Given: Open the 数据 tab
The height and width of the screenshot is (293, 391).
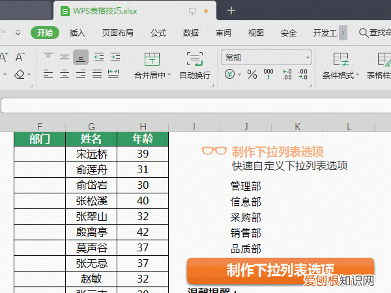Looking at the screenshot, I should [191, 33].
